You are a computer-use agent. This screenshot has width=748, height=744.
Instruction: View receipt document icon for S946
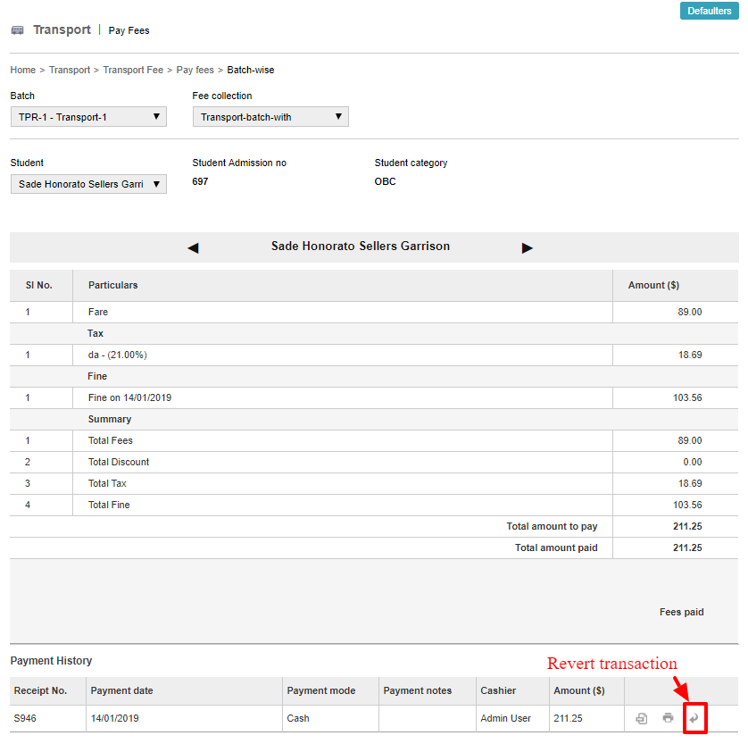[x=642, y=718]
